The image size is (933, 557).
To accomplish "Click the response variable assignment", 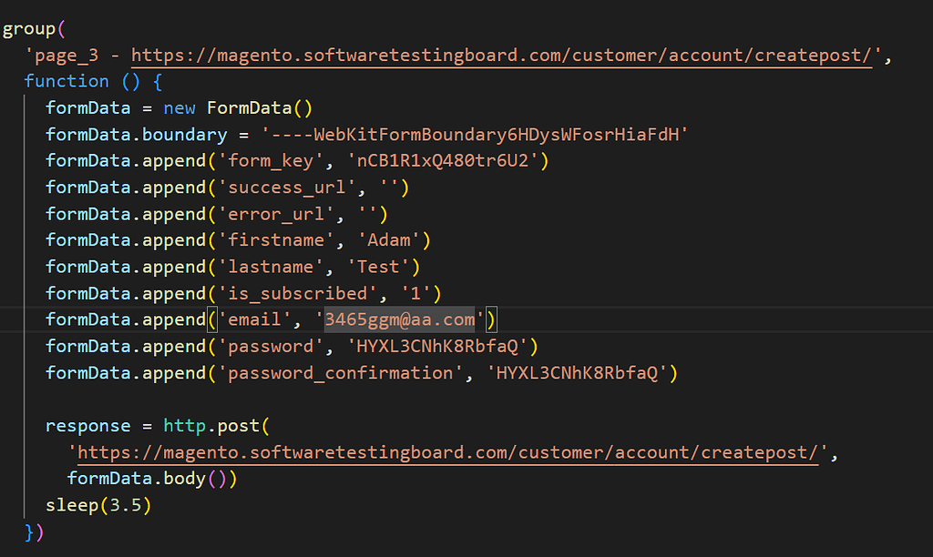I will tap(87, 425).
